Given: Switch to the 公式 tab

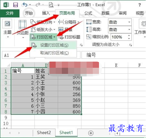Looking at the screenshot, I should (88, 13).
